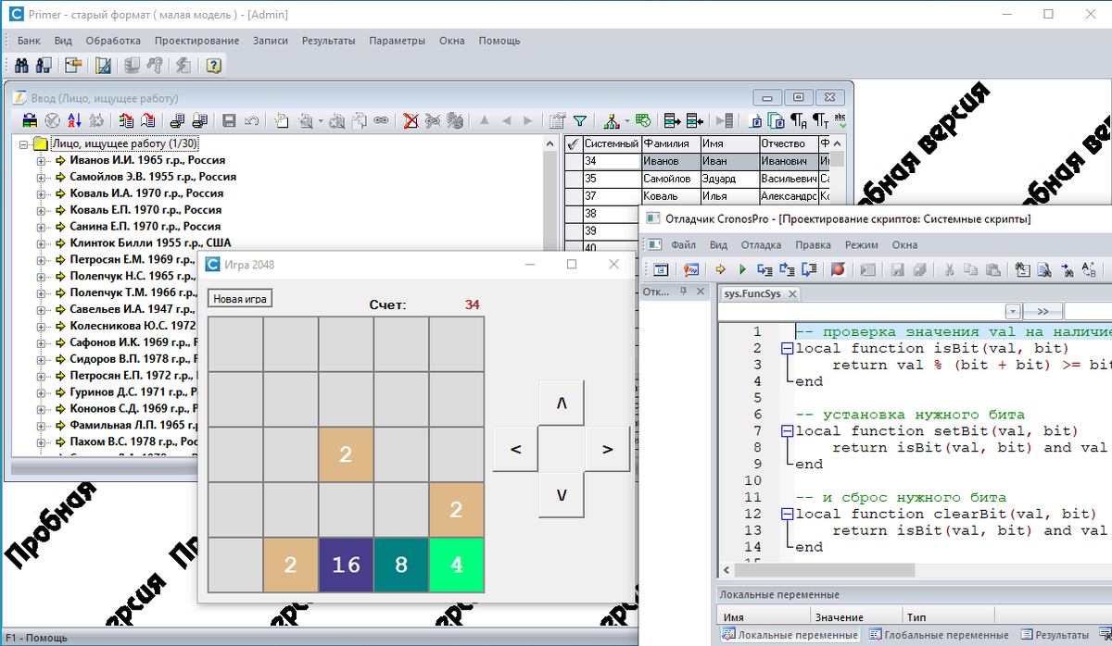This screenshot has height=646, width=1112.
Task: Open the Проектирование menu
Action: tap(196, 41)
